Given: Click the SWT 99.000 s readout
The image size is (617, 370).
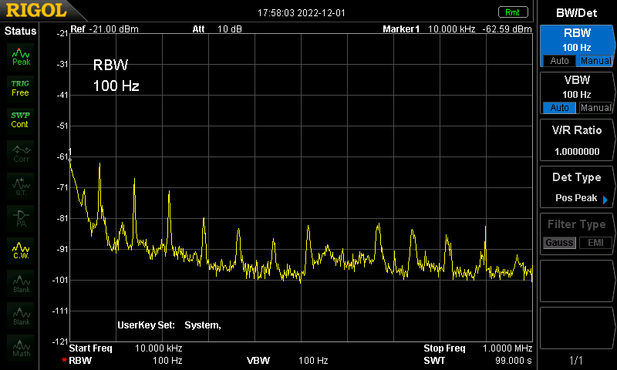Looking at the screenshot, I should click(x=477, y=360).
